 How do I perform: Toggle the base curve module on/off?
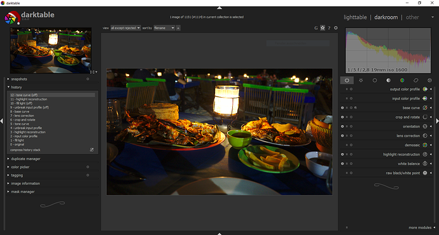342,108
